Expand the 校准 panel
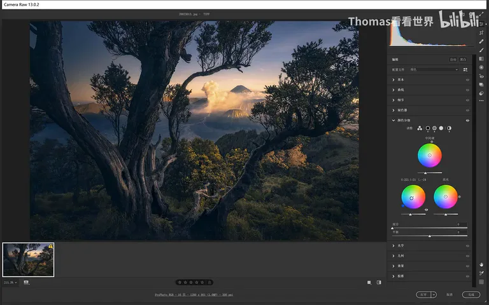 click(393, 276)
